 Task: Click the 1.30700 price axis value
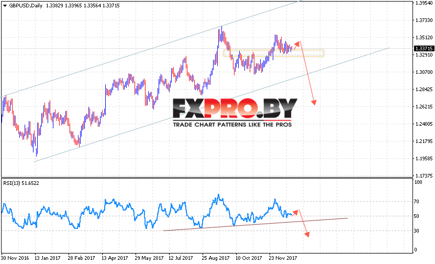coord(424,72)
